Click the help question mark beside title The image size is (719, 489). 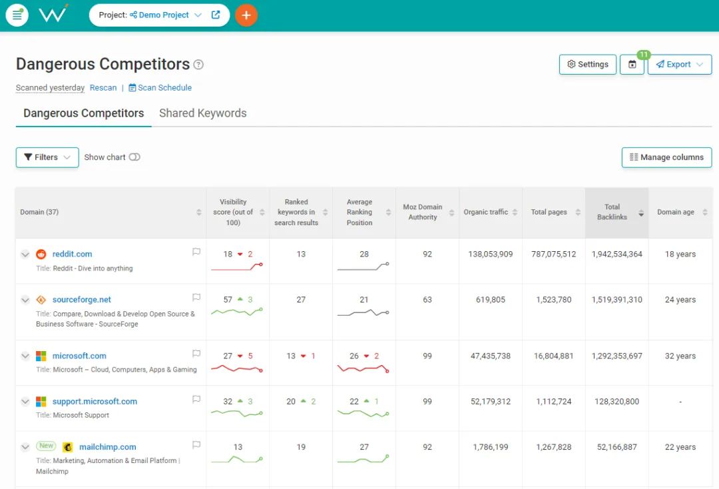pyautogui.click(x=198, y=65)
